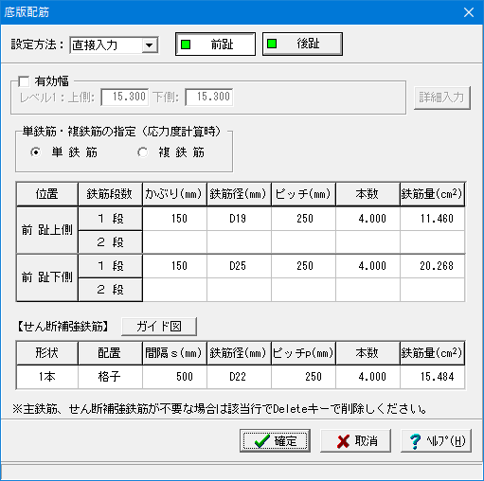This screenshot has width=484, height=481.
Task: Click the green indicator on 後趾 button
Action: [272, 44]
